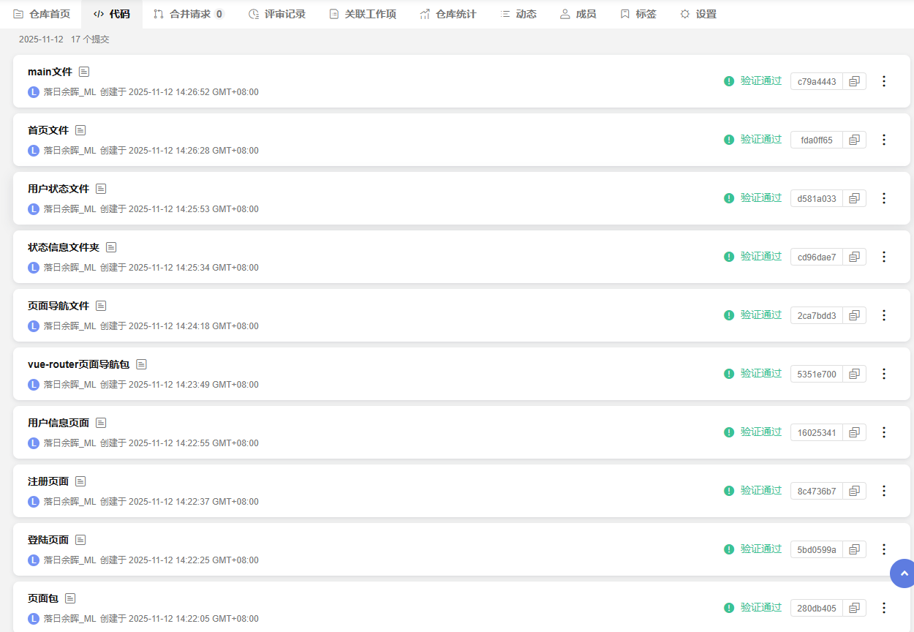
Task: Show commit details icon beside main文件
Action: point(84,72)
